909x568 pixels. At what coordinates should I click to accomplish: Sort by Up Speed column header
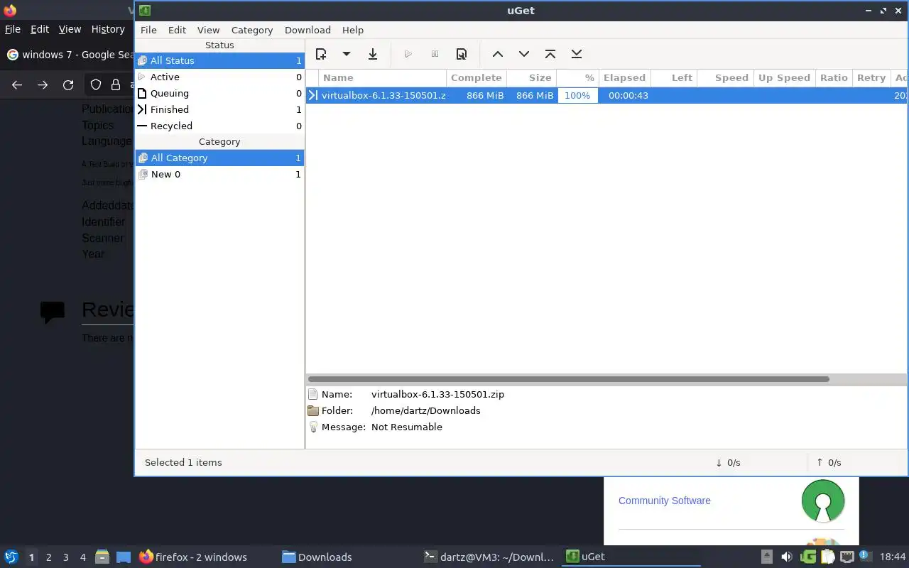click(x=784, y=77)
